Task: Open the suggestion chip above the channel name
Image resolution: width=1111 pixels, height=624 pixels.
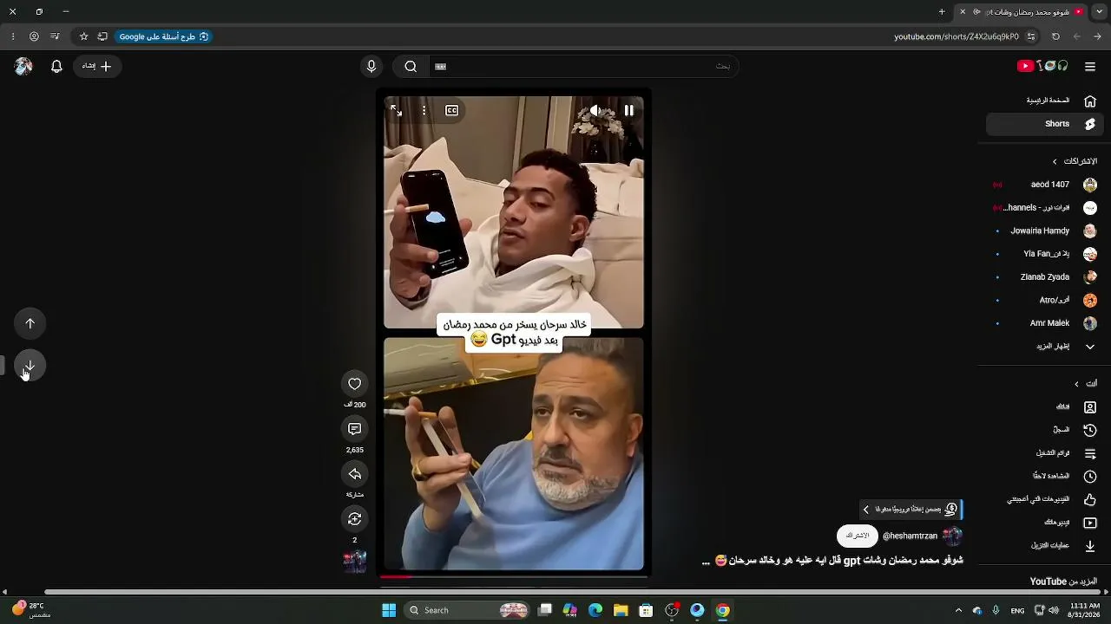Action: coord(910,510)
